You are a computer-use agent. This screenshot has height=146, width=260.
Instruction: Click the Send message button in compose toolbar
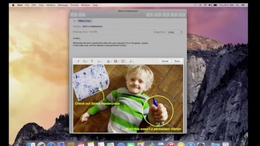[x=74, y=15]
